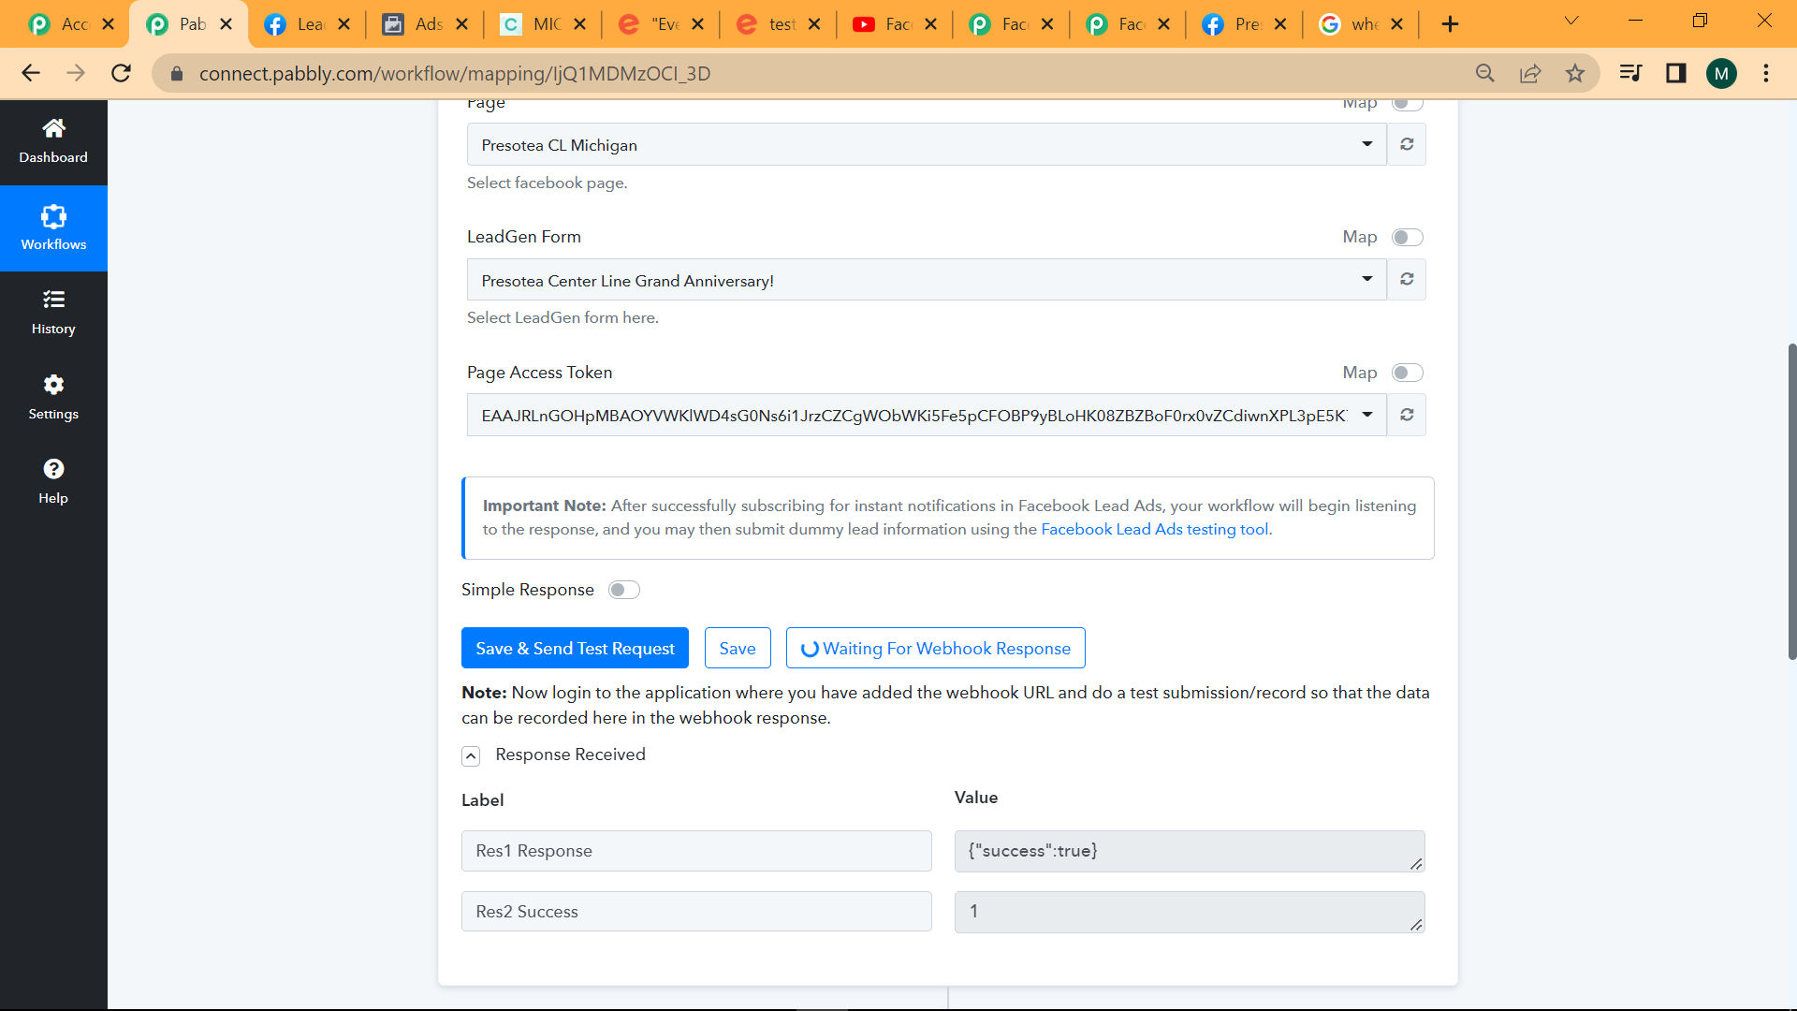Go forward in browser history

click(x=76, y=73)
